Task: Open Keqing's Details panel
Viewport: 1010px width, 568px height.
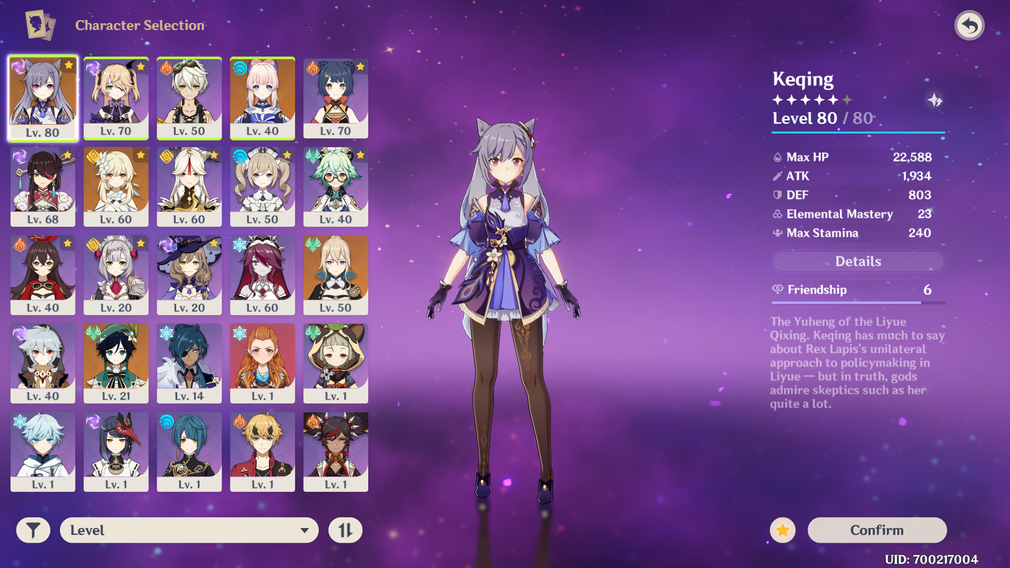Action: click(x=858, y=261)
